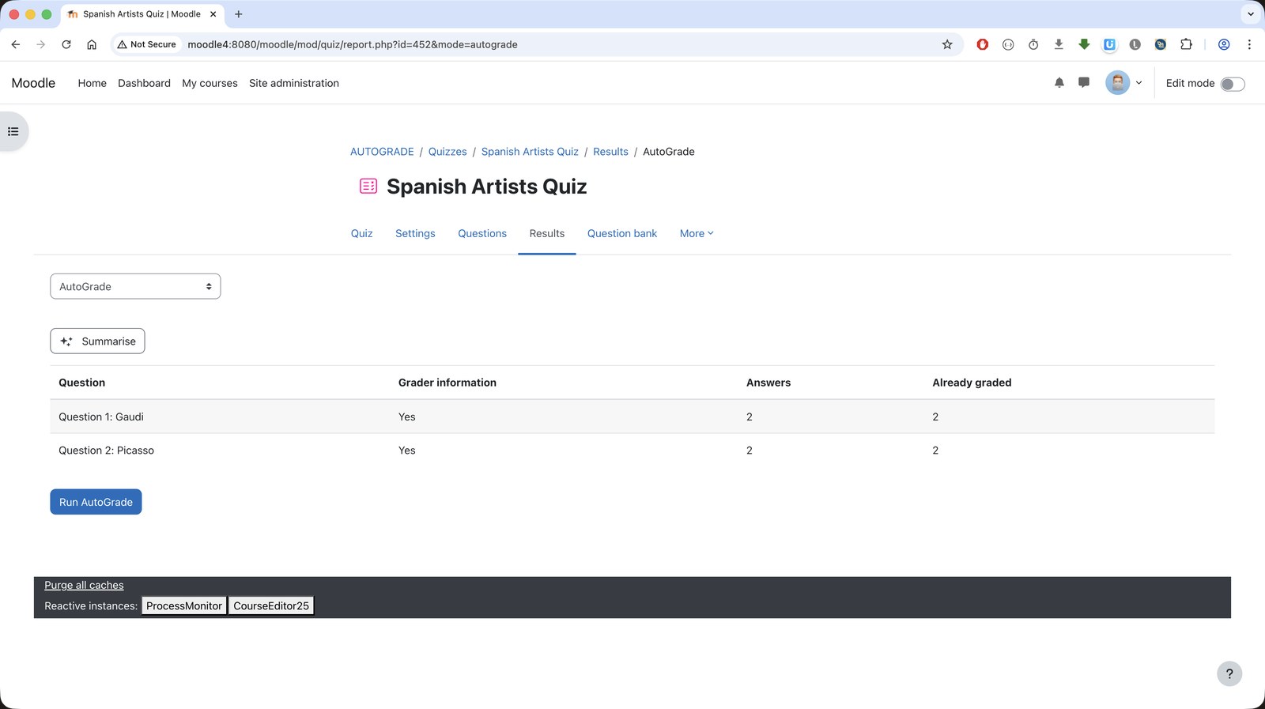Image resolution: width=1265 pixels, height=709 pixels.
Task: Open Site administration
Action: (294, 83)
